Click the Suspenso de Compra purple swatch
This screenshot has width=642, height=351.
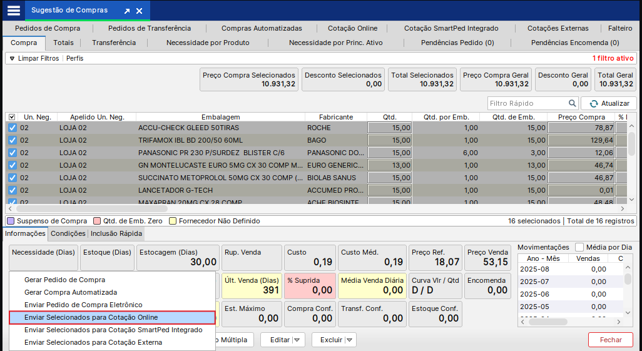click(x=11, y=221)
